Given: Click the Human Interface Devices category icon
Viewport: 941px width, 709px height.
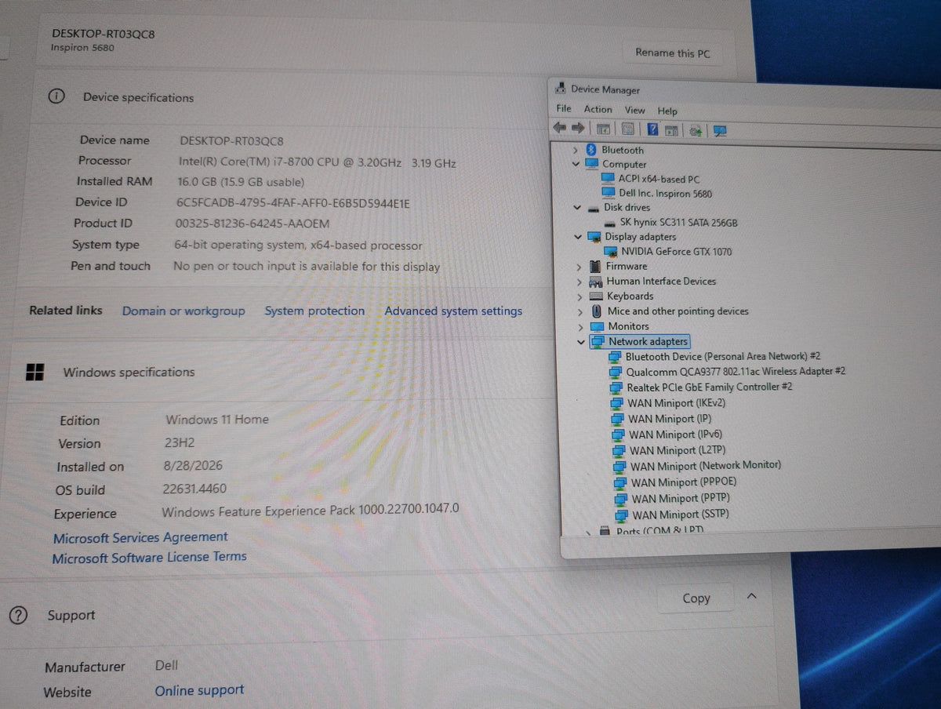Looking at the screenshot, I should coord(597,281).
